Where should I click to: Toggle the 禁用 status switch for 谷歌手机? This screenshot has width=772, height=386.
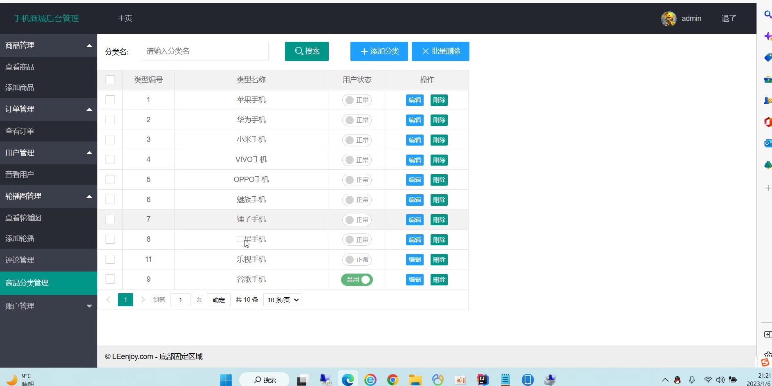pos(357,280)
